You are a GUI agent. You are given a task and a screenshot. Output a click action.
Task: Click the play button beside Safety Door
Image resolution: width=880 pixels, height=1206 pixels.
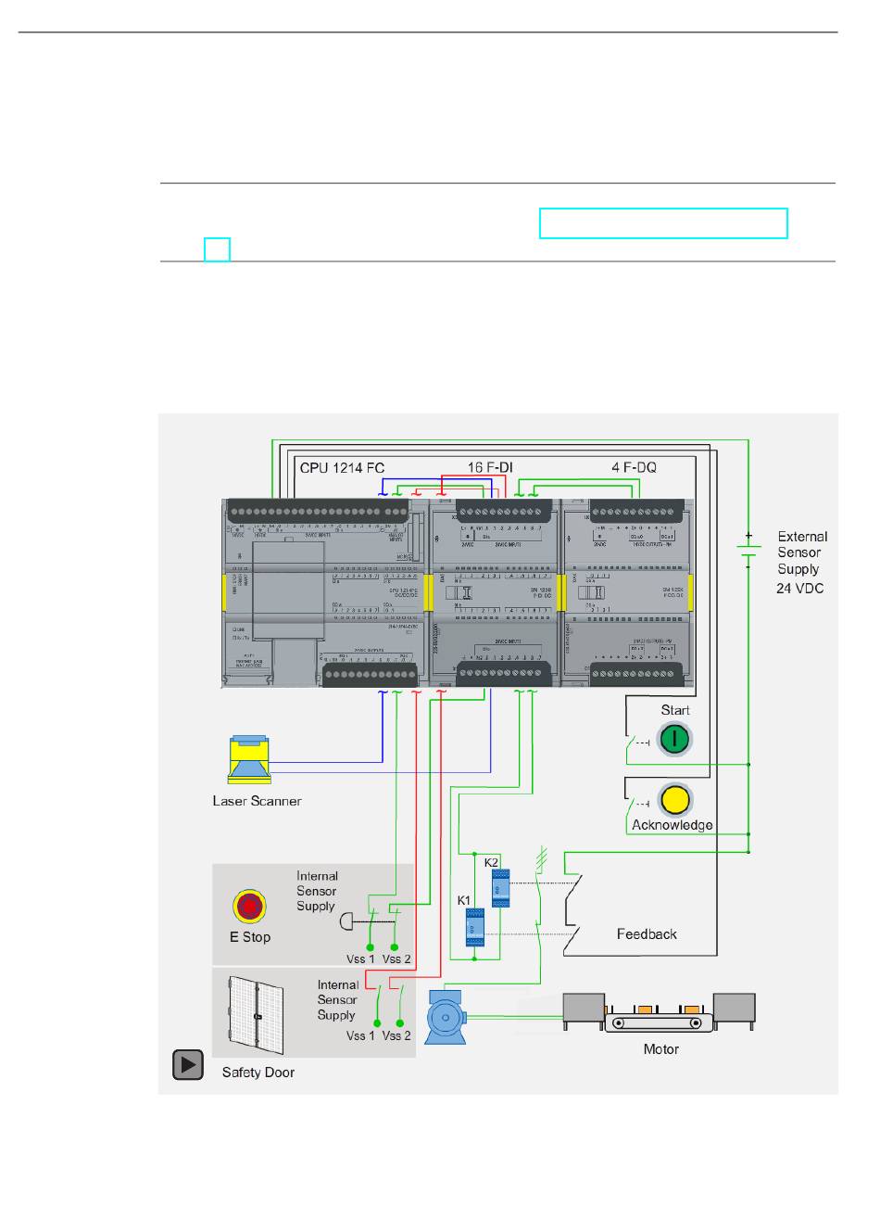tap(188, 1065)
